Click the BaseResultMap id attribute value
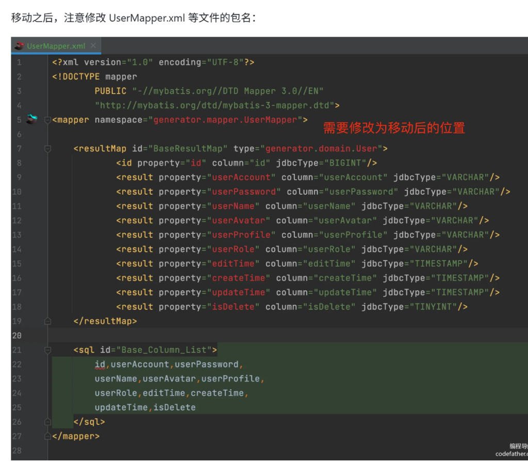 click(188, 149)
